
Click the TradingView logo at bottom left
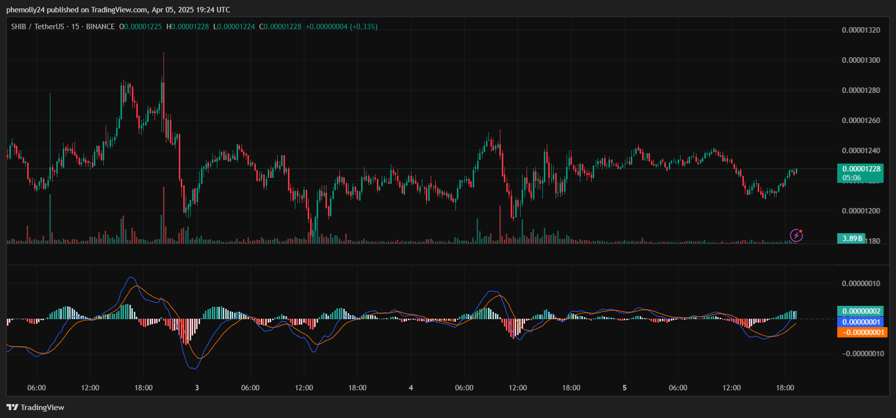tap(35, 407)
